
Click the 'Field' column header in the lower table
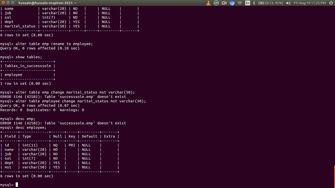[x=10, y=136]
